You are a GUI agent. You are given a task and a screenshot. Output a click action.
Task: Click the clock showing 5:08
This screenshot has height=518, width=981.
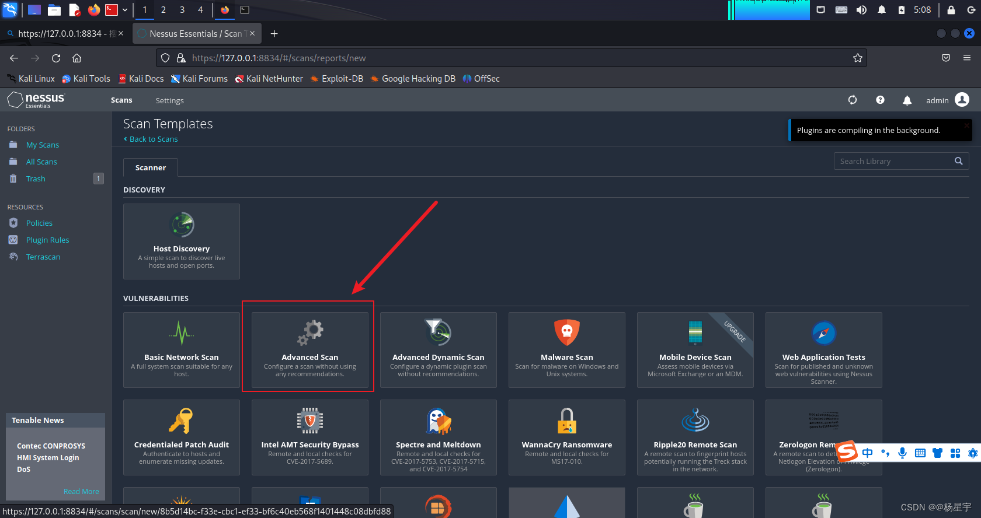[923, 10]
